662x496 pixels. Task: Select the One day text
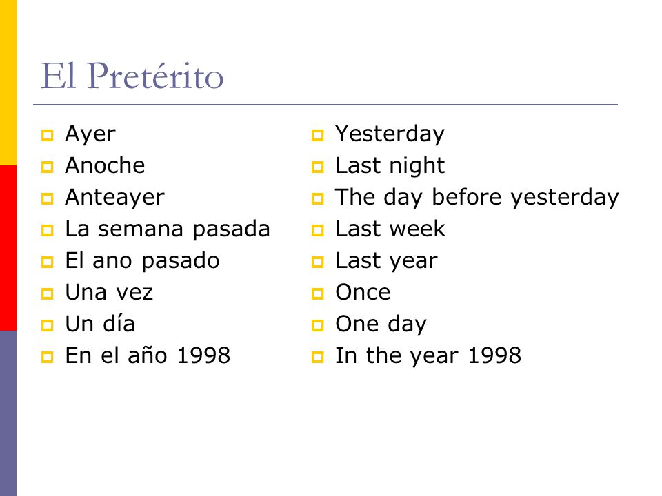pos(381,324)
